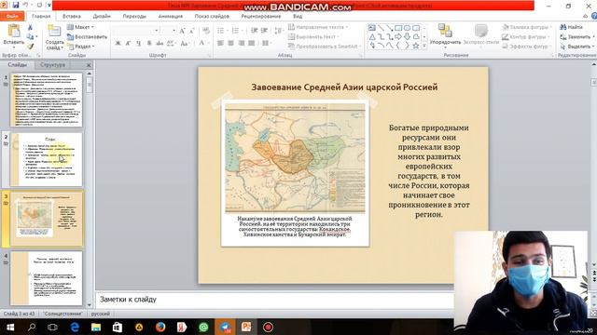The image size is (597, 335).
Task: Open the Упорядочить arrange dropdown
Action: (445, 36)
